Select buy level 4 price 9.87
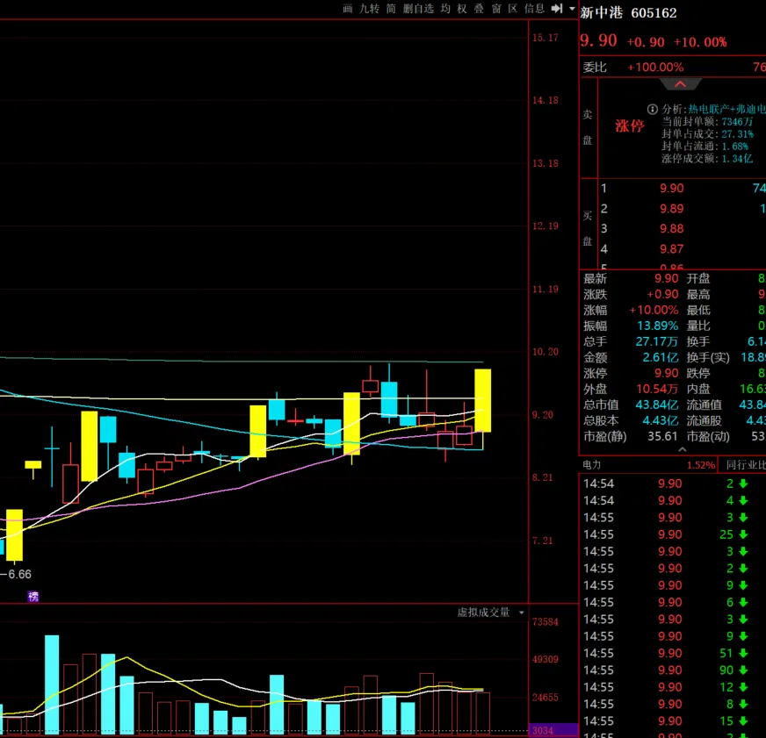The width and height of the screenshot is (766, 738). tap(672, 249)
